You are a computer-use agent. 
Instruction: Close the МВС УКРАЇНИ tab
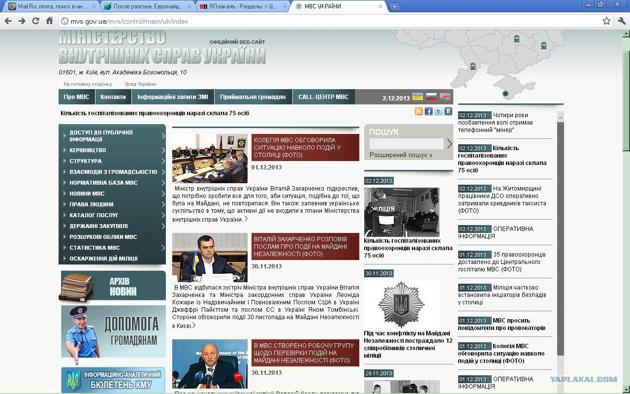pyautogui.click(x=380, y=6)
